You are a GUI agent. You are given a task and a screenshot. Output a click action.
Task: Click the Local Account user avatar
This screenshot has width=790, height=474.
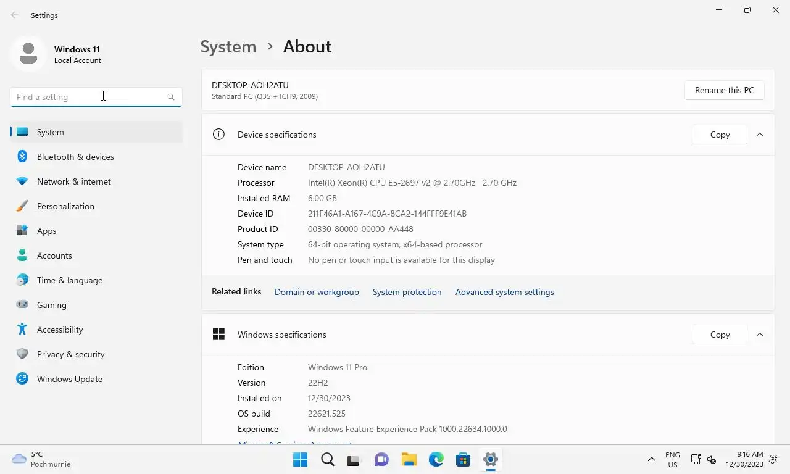pyautogui.click(x=28, y=54)
